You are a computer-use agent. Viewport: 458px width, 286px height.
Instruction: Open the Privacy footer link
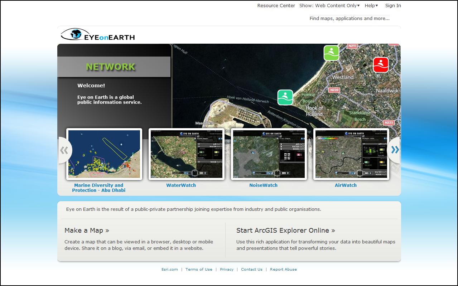tap(227, 270)
